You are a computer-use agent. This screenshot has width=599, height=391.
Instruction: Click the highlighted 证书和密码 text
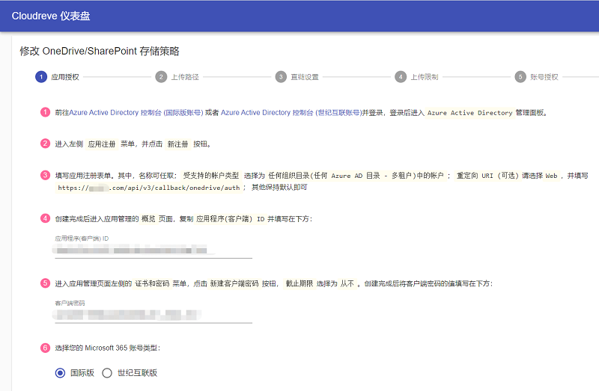[152, 284]
